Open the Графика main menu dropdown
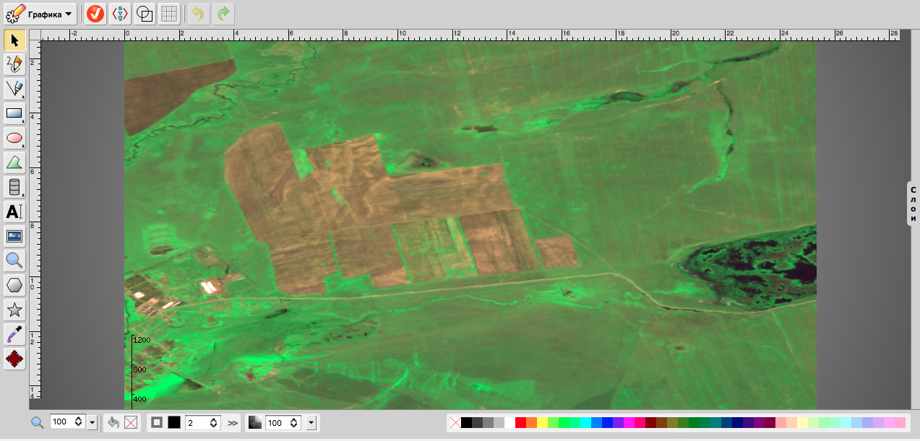The width and height of the screenshot is (920, 441). click(40, 14)
